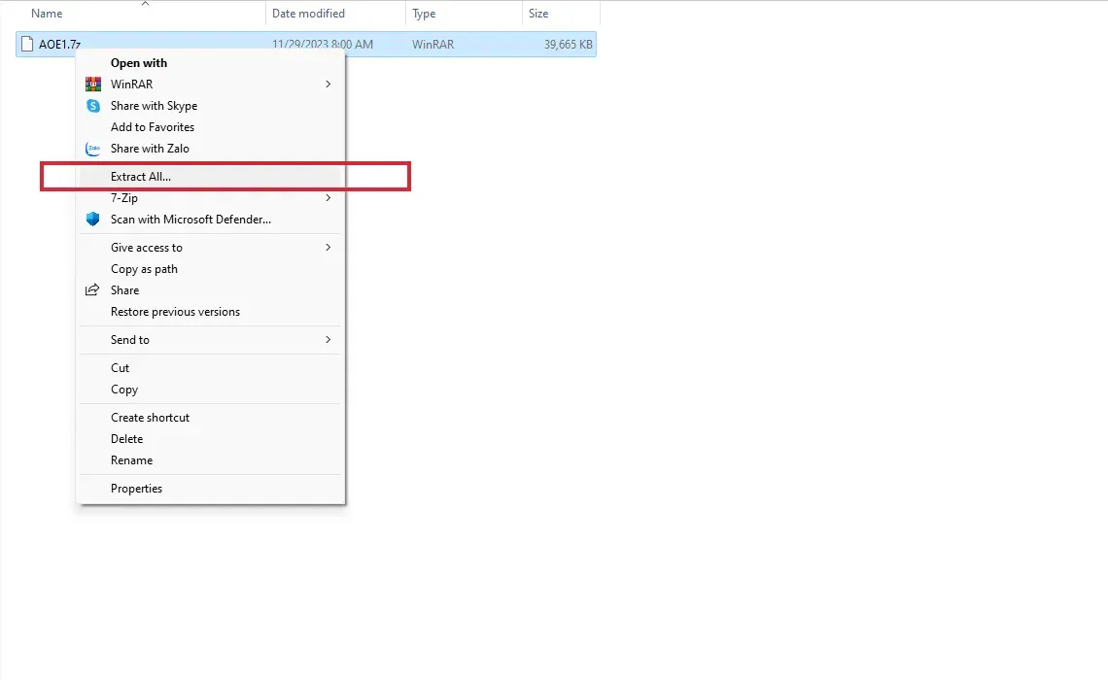Viewport: 1108px width, 680px height.
Task: Expand the WinRAR submenu arrow
Action: click(x=328, y=85)
